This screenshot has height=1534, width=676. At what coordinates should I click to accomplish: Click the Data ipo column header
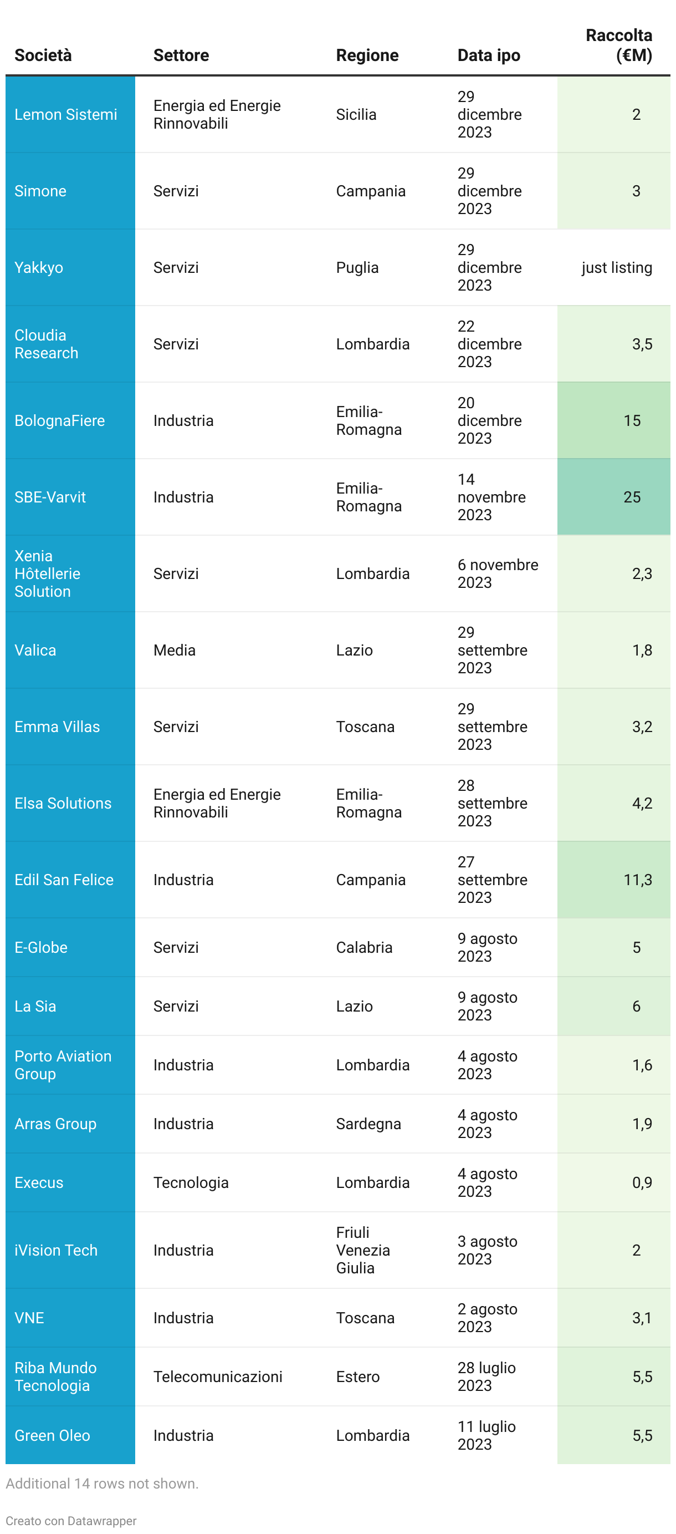[488, 55]
